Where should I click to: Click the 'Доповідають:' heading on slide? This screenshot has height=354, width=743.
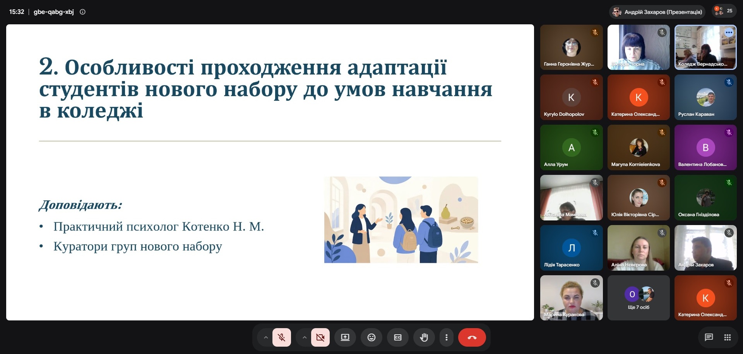coord(80,205)
